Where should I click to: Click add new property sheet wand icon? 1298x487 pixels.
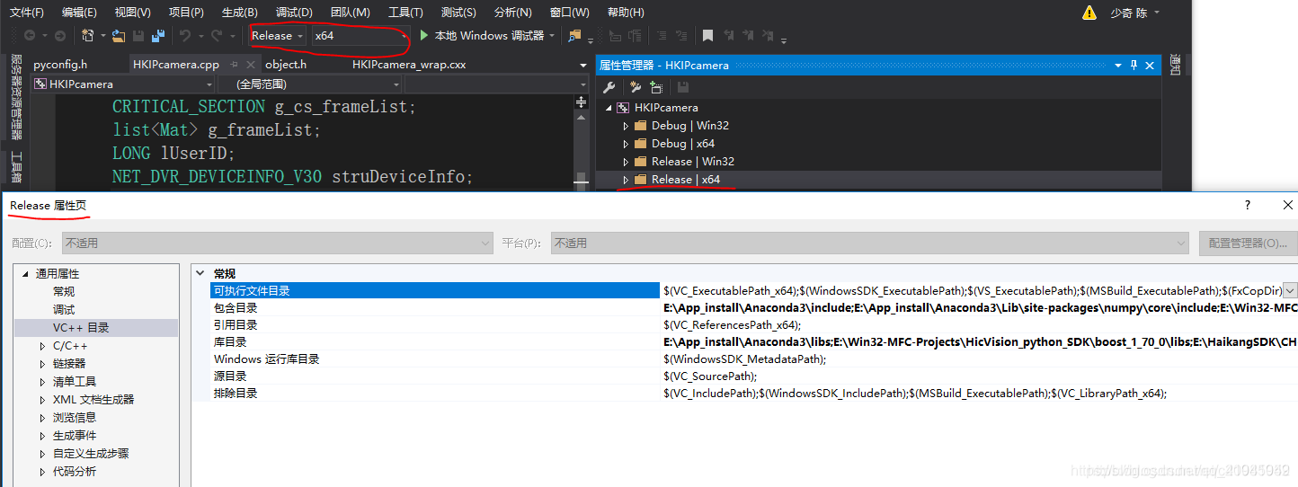click(636, 87)
